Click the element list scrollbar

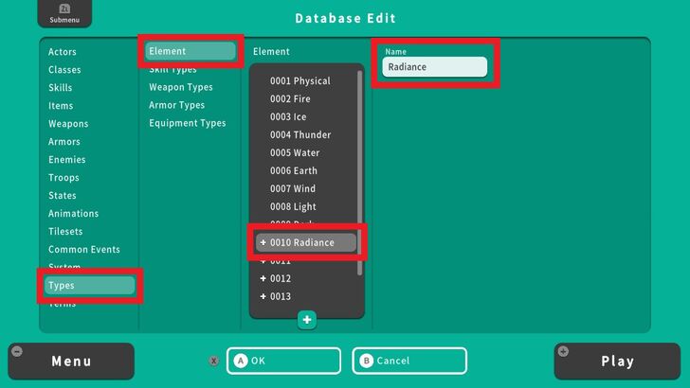coord(359,170)
